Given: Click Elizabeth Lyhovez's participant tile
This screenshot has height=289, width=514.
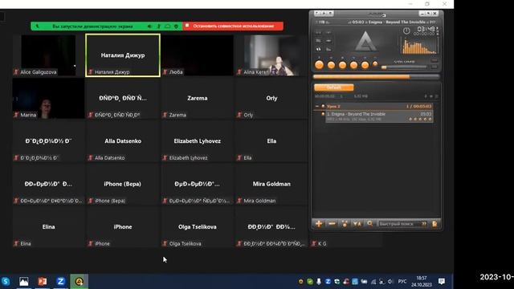Looking at the screenshot, I should click(198, 141).
